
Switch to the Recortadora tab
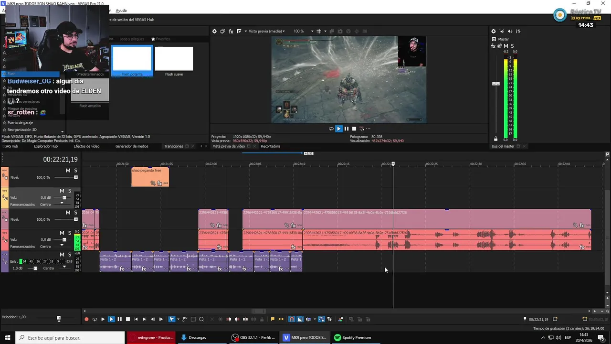click(x=271, y=146)
